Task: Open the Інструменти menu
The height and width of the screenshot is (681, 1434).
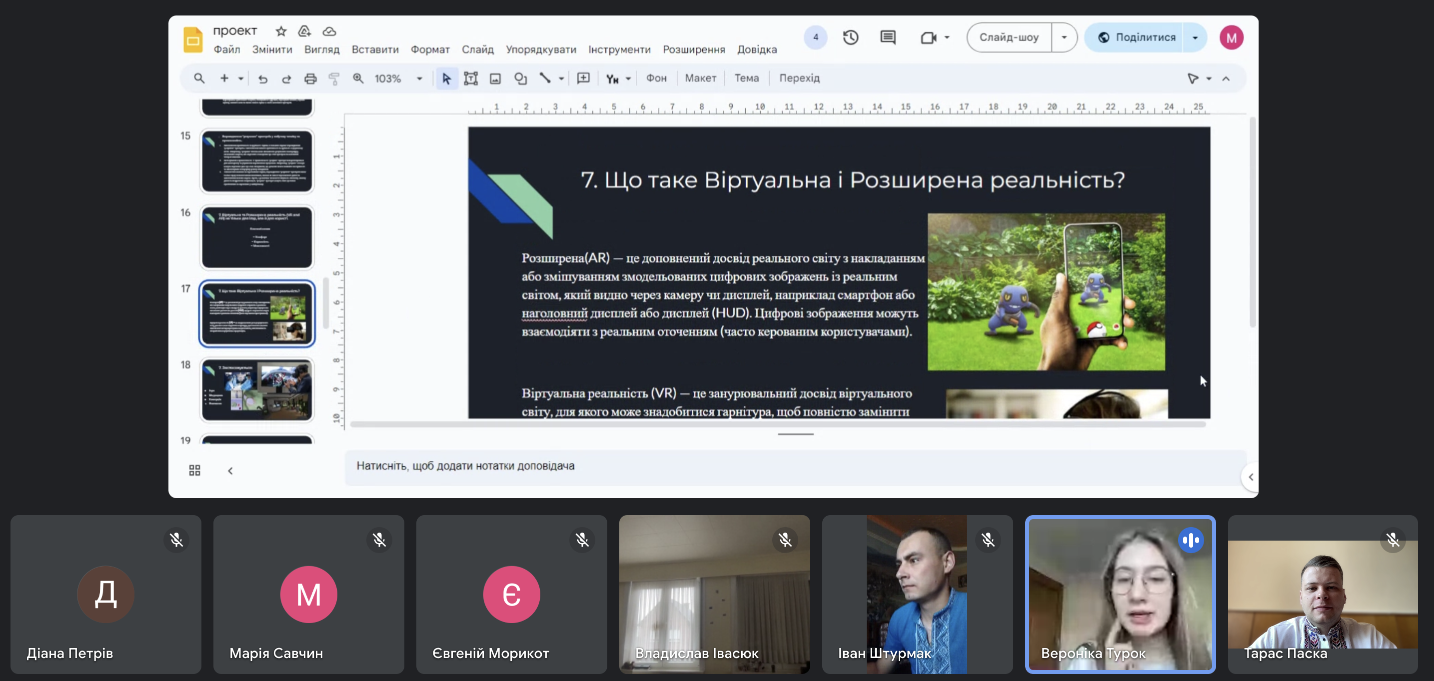Action: point(619,49)
